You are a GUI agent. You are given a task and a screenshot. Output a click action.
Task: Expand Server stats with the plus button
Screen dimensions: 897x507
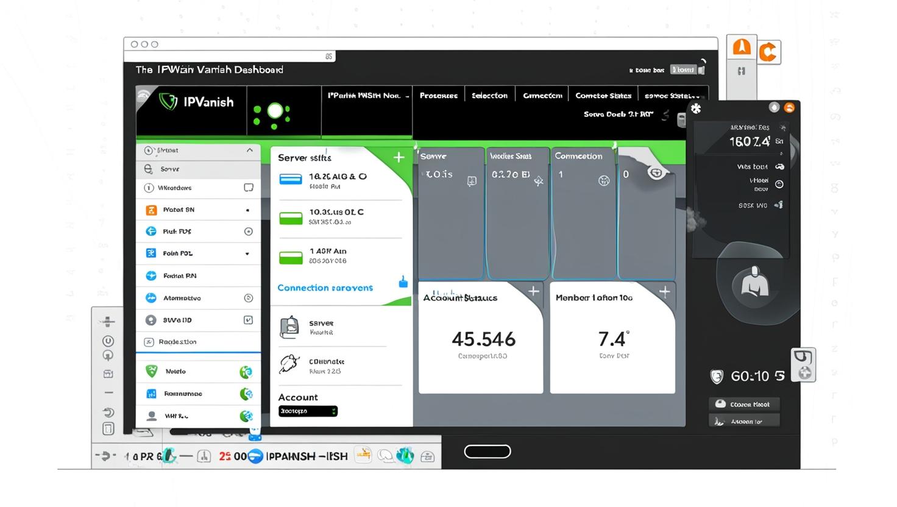pos(399,158)
